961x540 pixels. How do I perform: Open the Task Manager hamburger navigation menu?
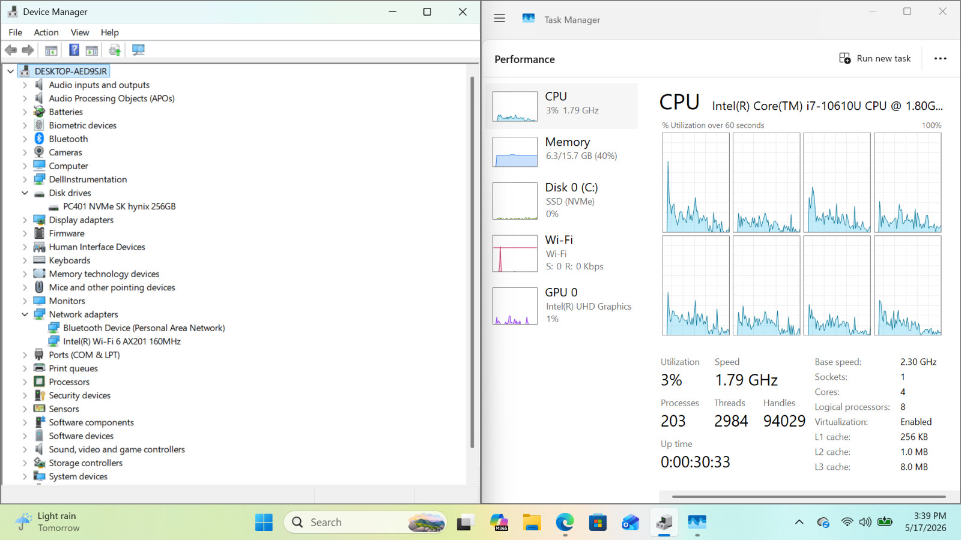pyautogui.click(x=500, y=19)
